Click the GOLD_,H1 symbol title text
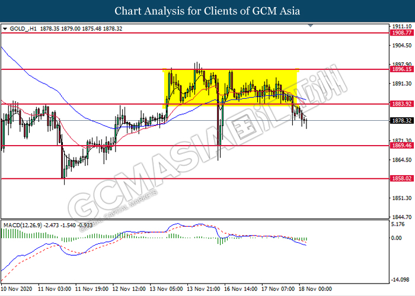The width and height of the screenshot is (415, 296). click(23, 29)
